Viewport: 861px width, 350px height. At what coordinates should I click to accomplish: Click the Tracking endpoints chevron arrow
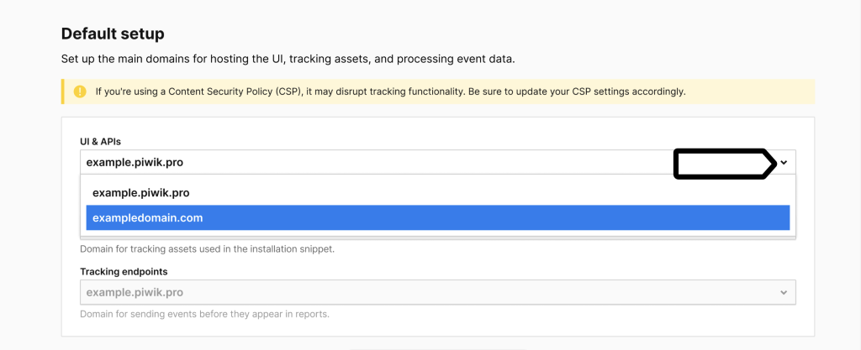tap(784, 292)
